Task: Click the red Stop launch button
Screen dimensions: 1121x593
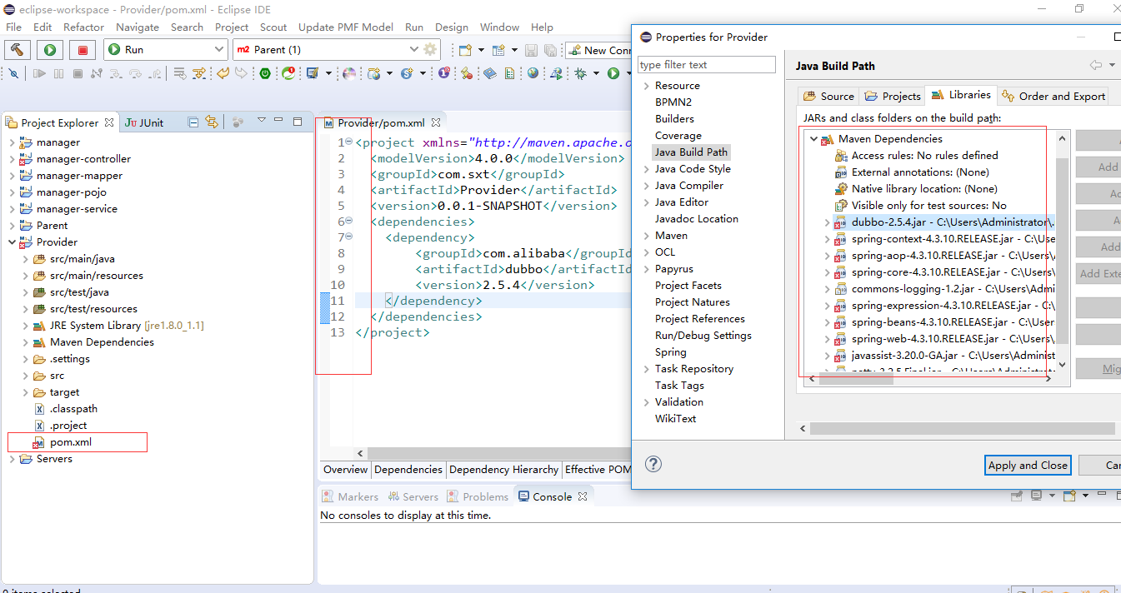Action: (83, 50)
